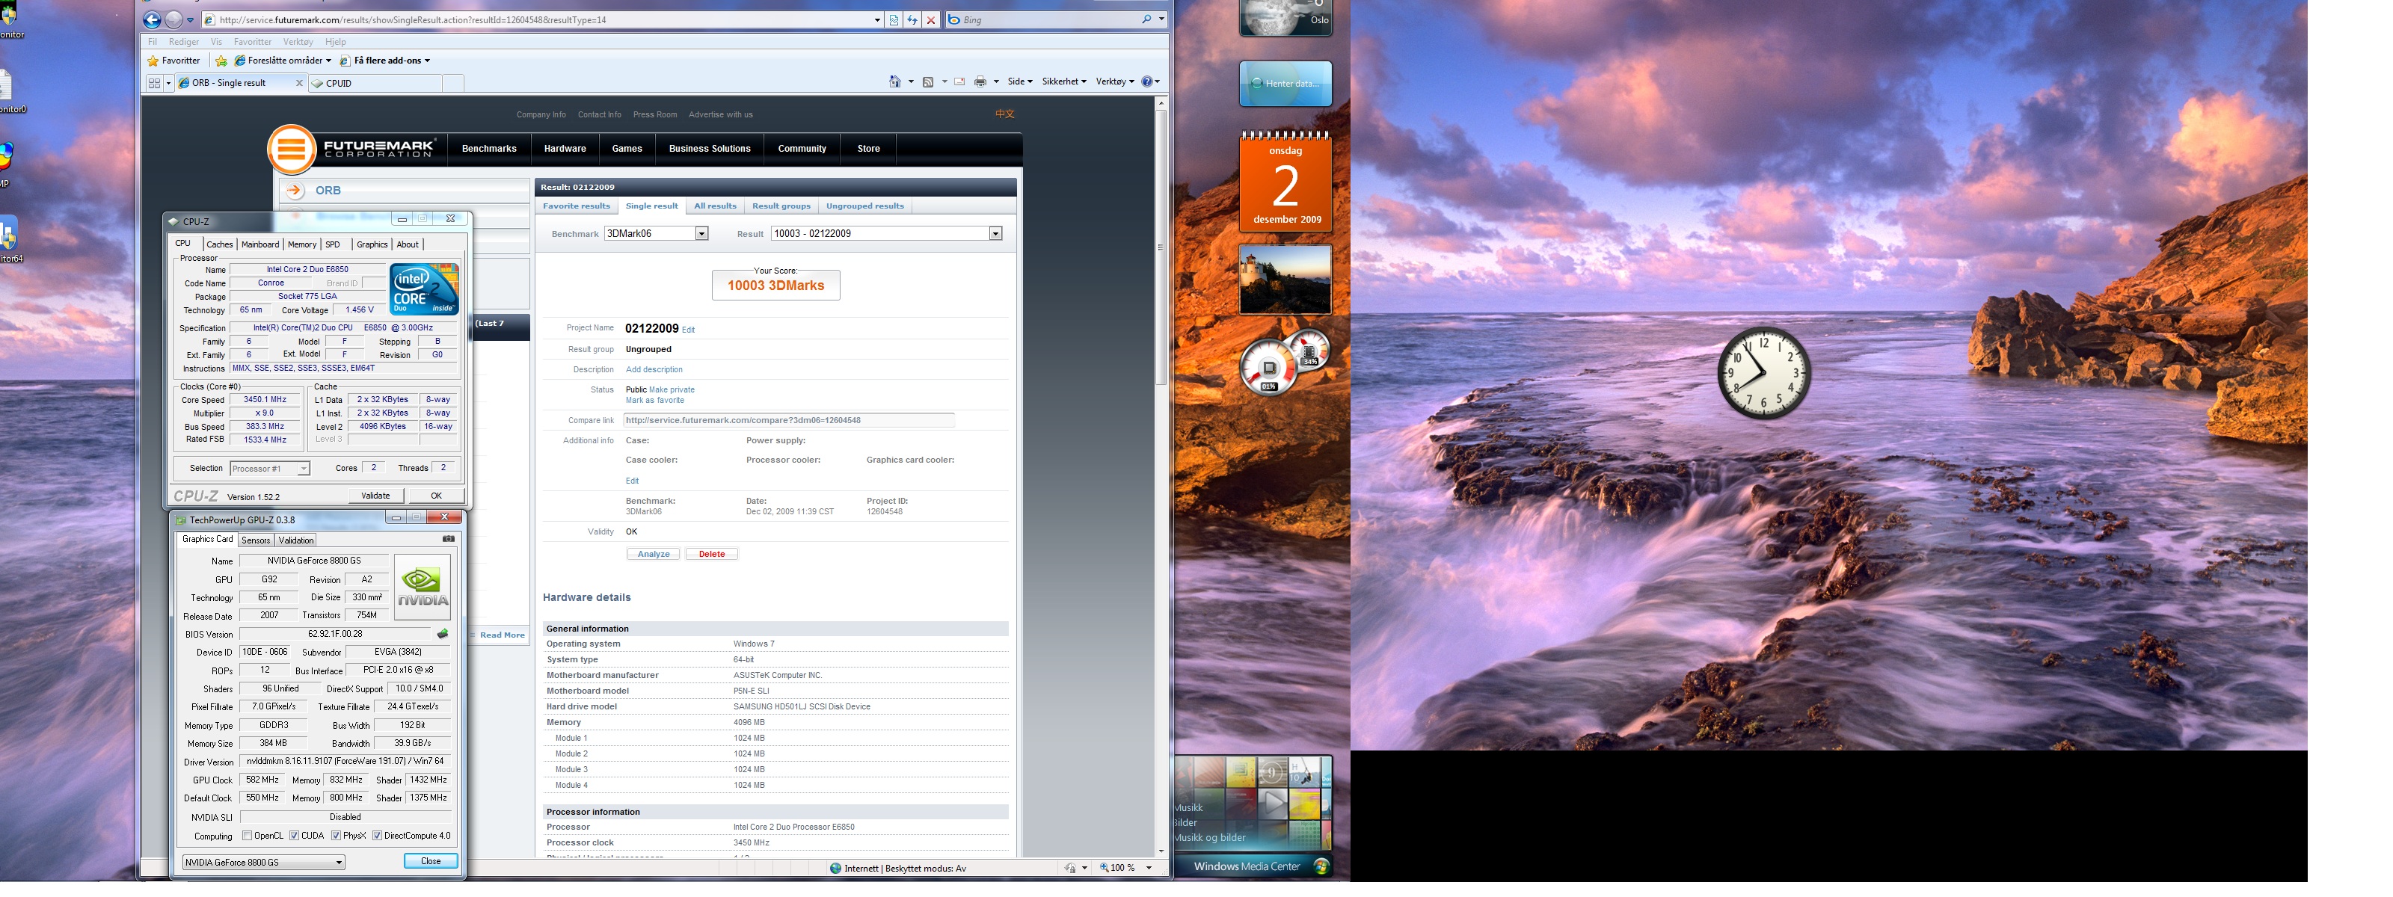
Task: Refresh the page with the Refresh icon
Action: pyautogui.click(x=912, y=19)
